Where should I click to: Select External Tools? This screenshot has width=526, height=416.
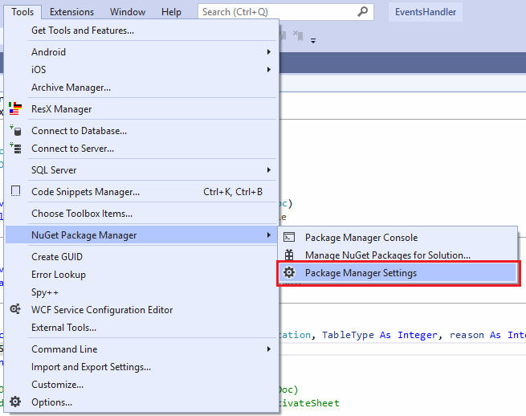pos(141,327)
